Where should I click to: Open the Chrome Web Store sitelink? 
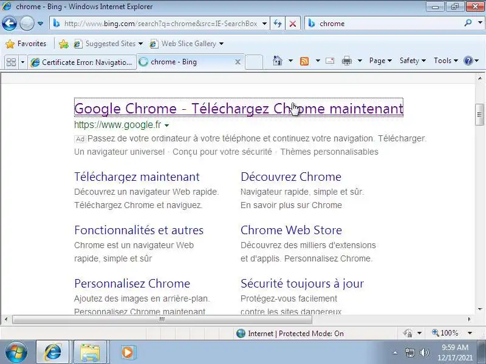(x=291, y=230)
